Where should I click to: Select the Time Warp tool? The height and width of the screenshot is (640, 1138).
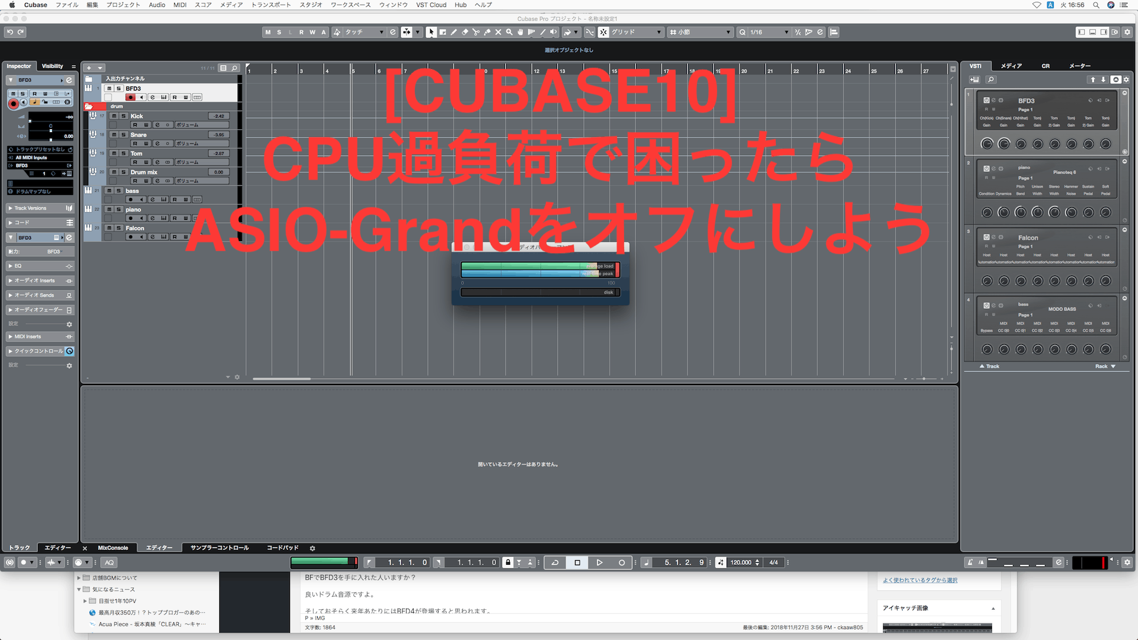tap(531, 32)
